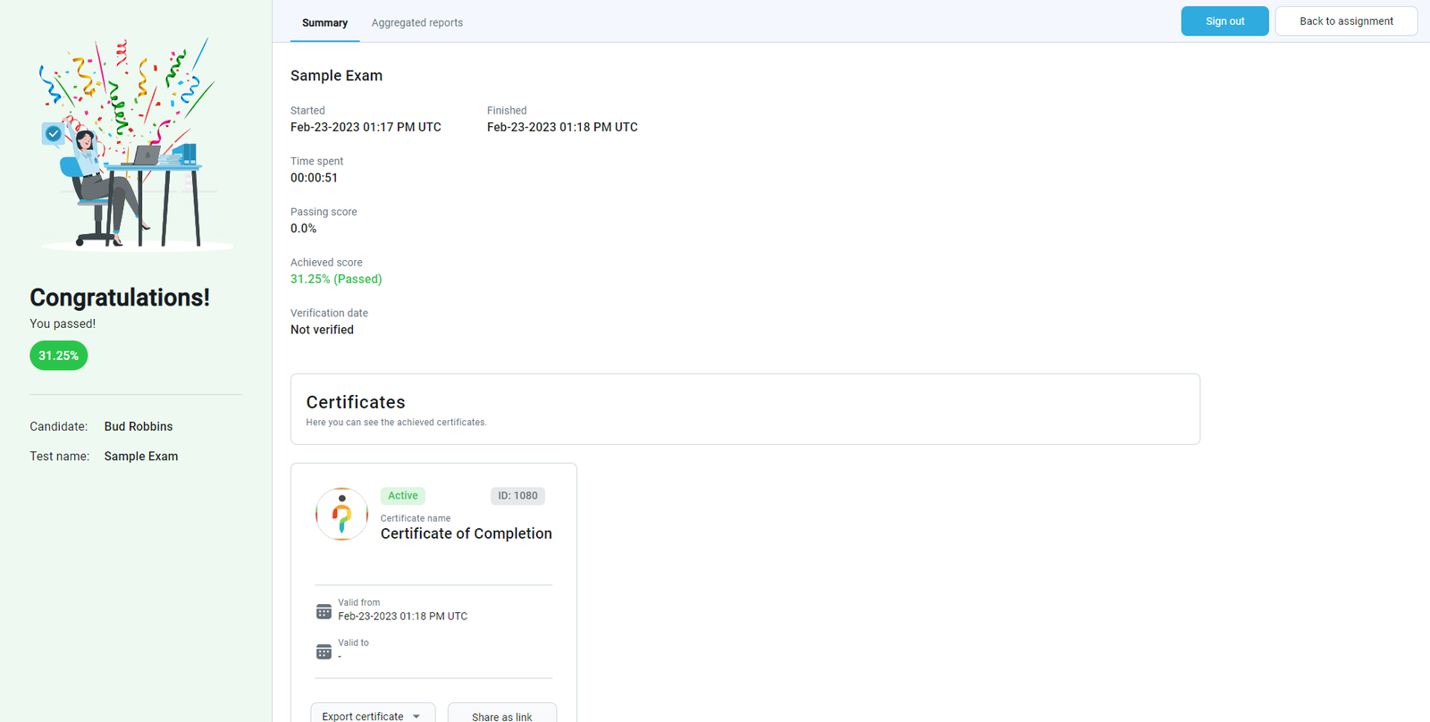Click the candidate name Bud Robbins

(139, 426)
